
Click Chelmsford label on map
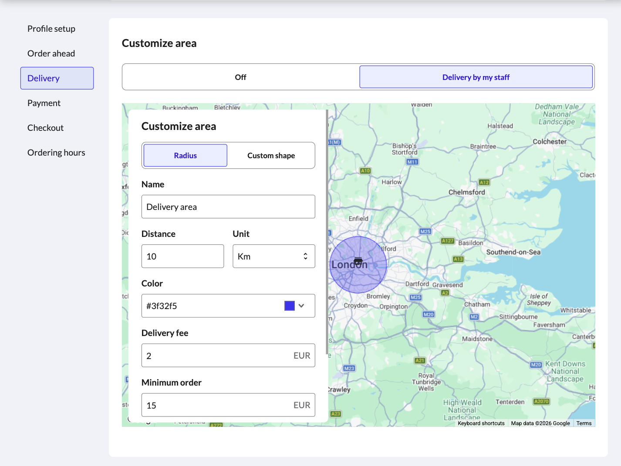pyautogui.click(x=467, y=192)
